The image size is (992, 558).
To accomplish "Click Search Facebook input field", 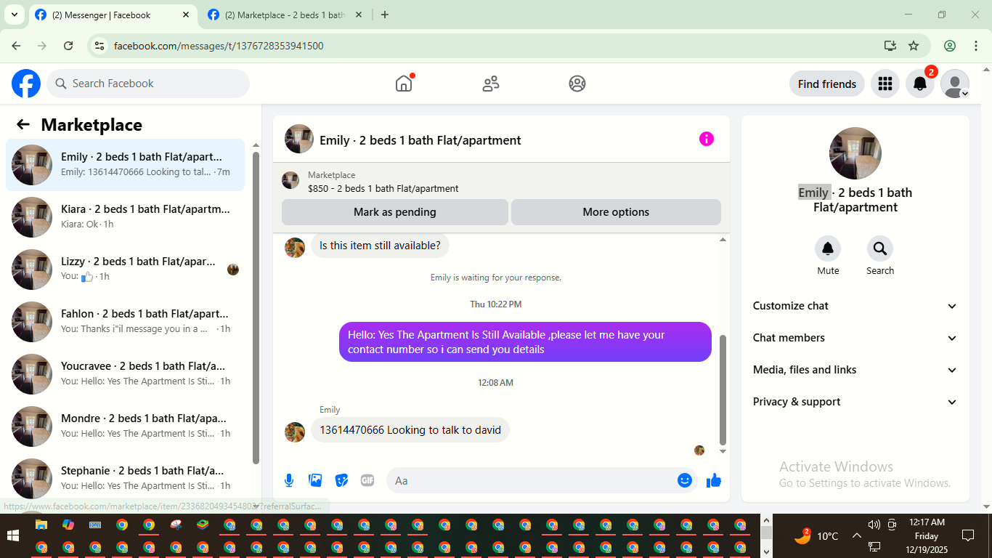I will [x=148, y=84].
